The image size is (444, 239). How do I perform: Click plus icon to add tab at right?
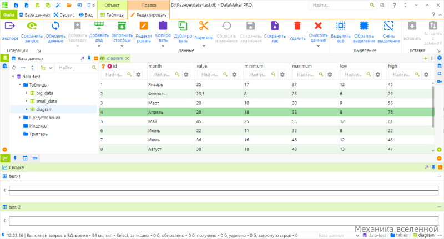pyautogui.click(x=426, y=58)
